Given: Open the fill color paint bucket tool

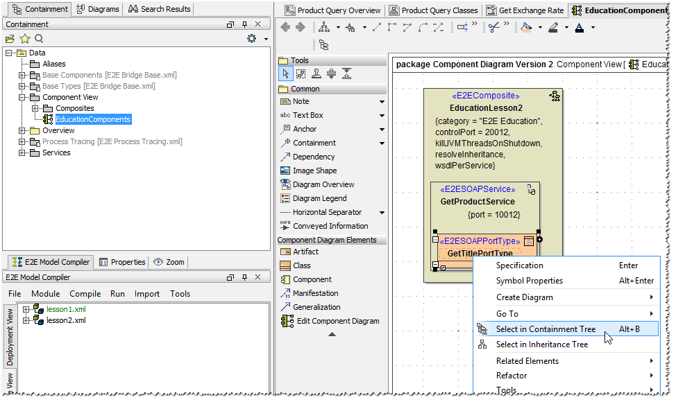Looking at the screenshot, I should click(x=526, y=28).
